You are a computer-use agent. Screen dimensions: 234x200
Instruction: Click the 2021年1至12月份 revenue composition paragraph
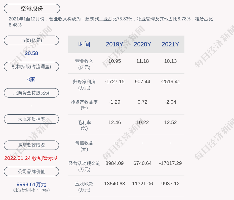click(x=111, y=22)
